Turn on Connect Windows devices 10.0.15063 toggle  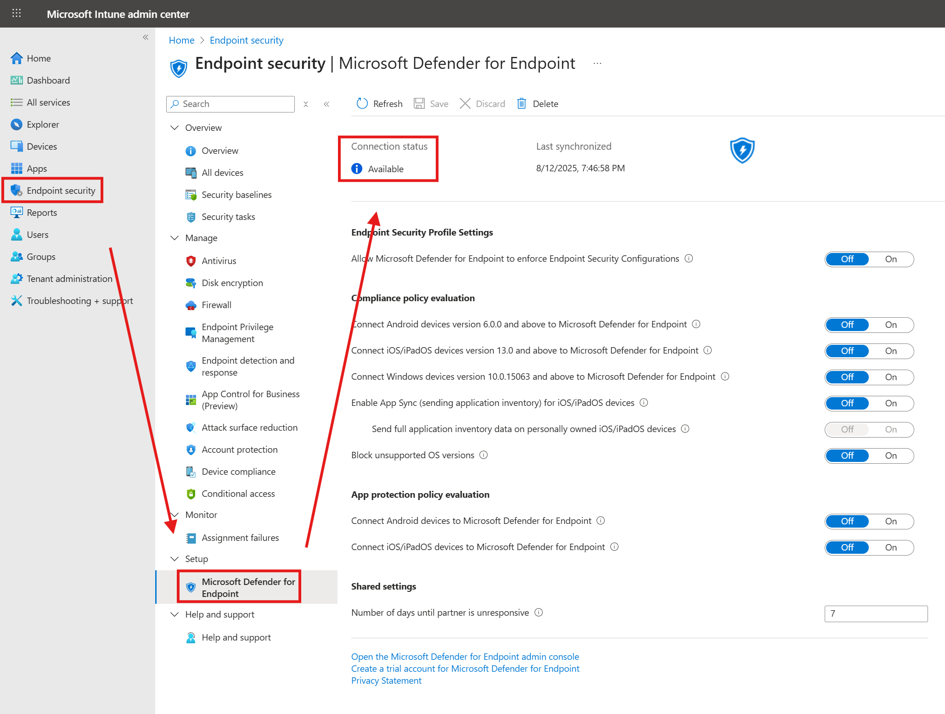(x=891, y=377)
